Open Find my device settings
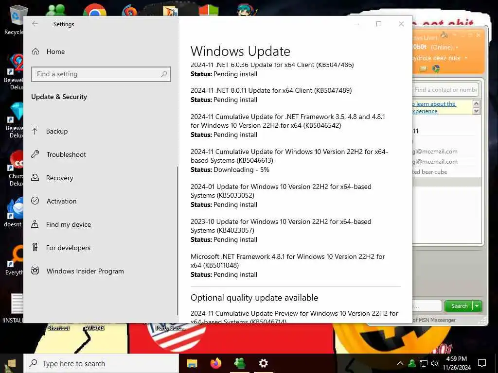This screenshot has width=498, height=373. [x=61, y=224]
